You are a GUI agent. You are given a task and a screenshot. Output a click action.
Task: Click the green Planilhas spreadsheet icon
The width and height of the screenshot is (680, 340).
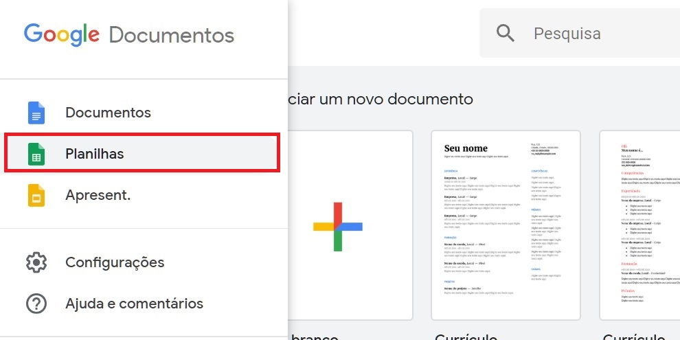pyautogui.click(x=36, y=154)
